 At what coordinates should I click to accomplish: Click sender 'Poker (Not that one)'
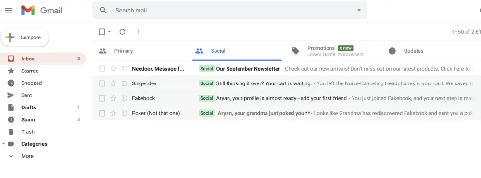point(156,113)
